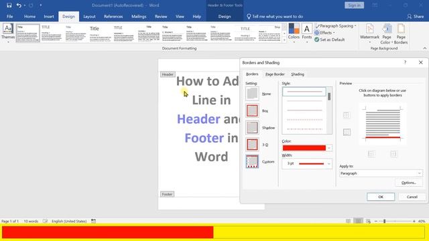Click the Share person icon
429x241 pixels.
pos(409,17)
